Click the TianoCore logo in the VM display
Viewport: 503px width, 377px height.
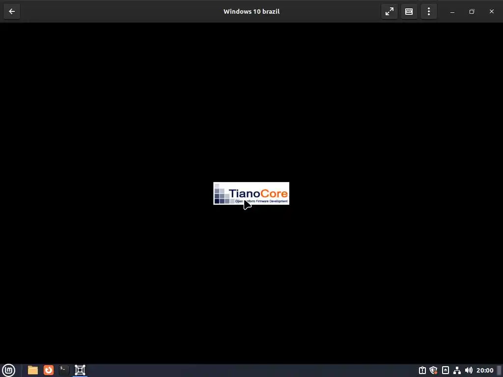point(251,193)
